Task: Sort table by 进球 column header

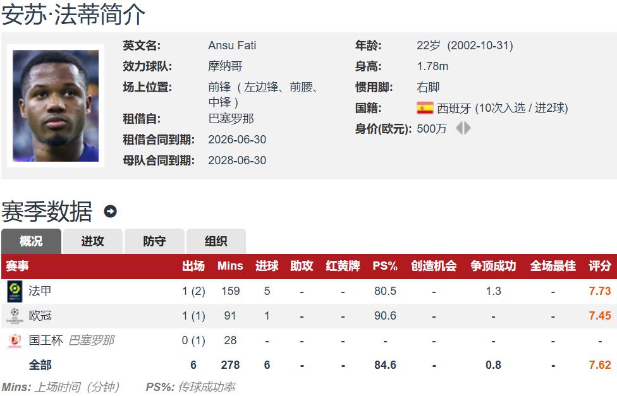Action: [x=267, y=266]
